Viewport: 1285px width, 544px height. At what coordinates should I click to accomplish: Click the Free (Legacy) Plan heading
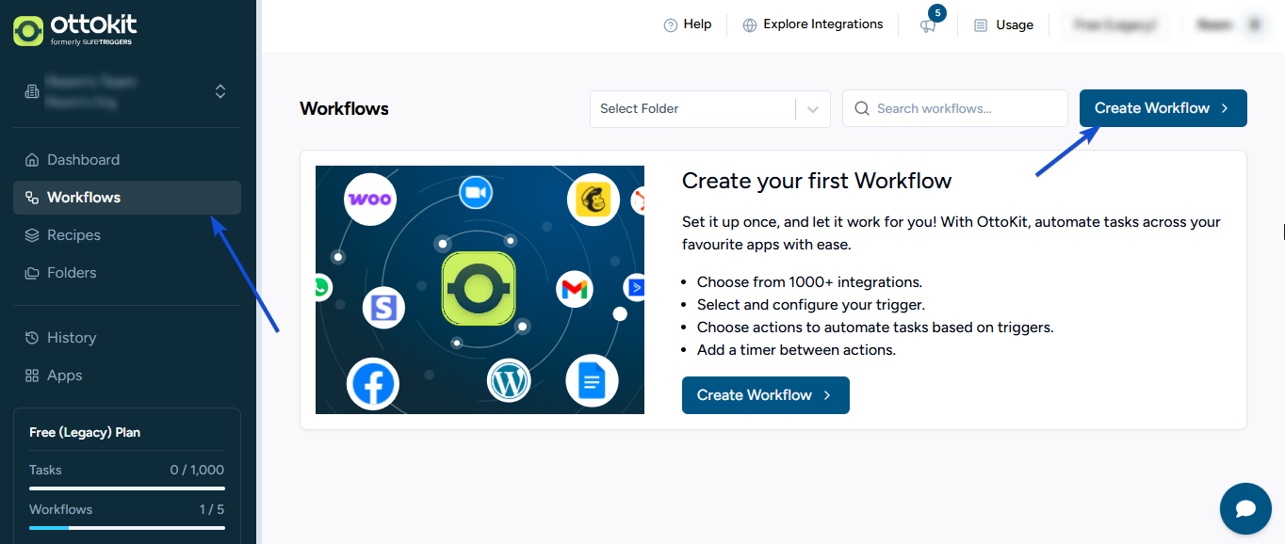tap(85, 433)
